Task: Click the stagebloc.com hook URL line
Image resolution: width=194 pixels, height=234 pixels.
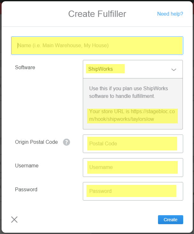Action: (122, 119)
